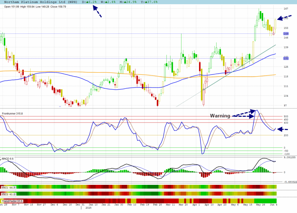Click the Mar 11 date label

(170, 205)
